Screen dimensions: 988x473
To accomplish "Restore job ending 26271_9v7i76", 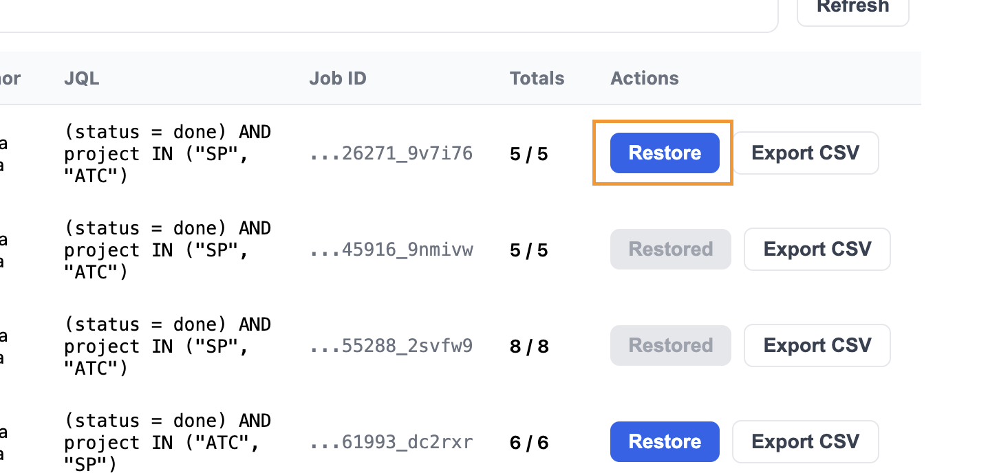I will click(x=665, y=153).
